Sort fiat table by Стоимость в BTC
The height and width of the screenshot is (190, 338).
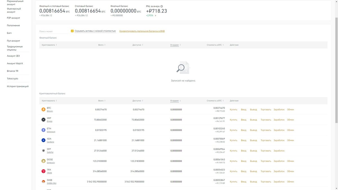pyautogui.click(x=215, y=45)
